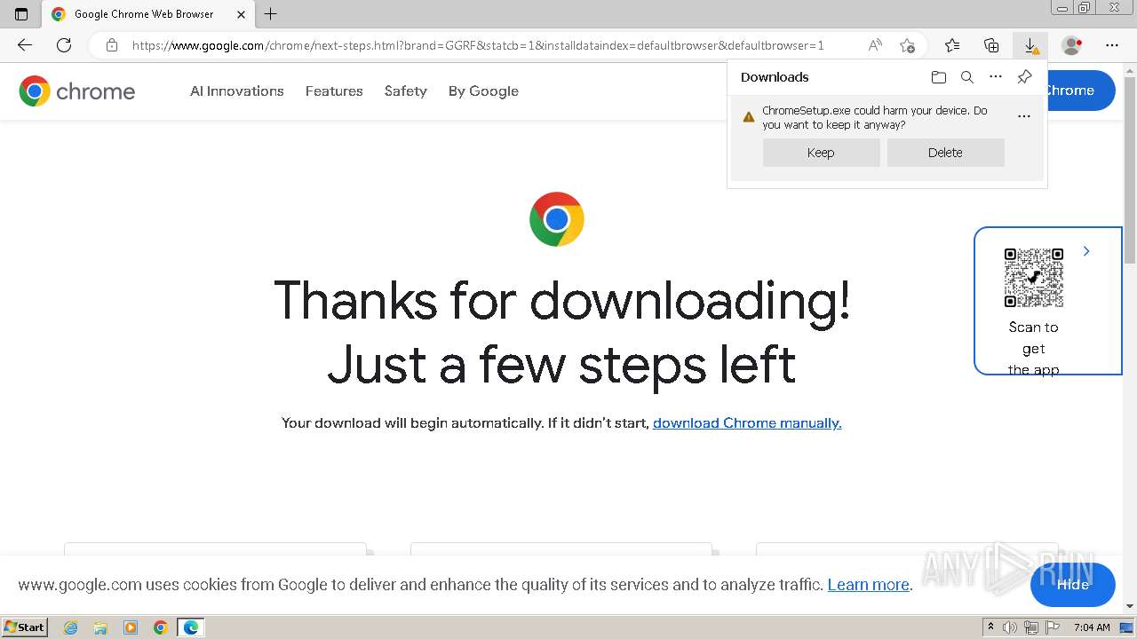
Task: Open a new tab with plus button
Action: [x=271, y=14]
